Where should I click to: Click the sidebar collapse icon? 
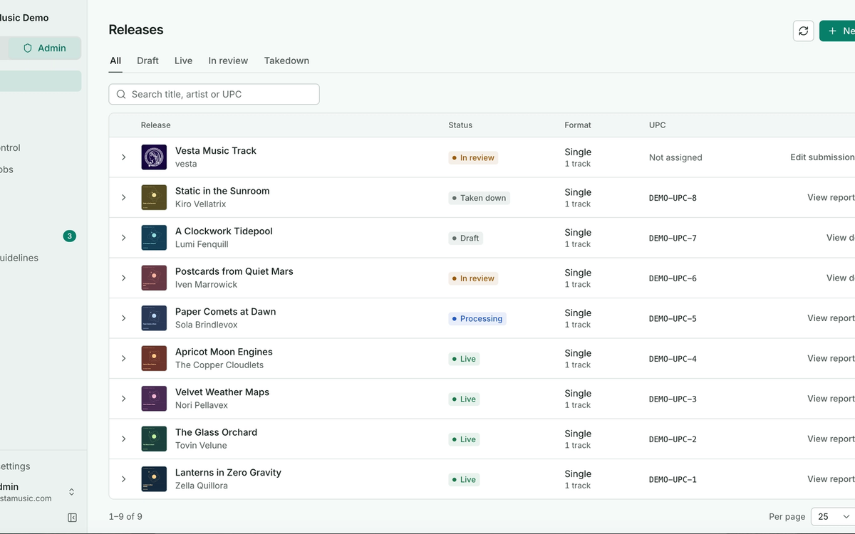[x=72, y=518]
